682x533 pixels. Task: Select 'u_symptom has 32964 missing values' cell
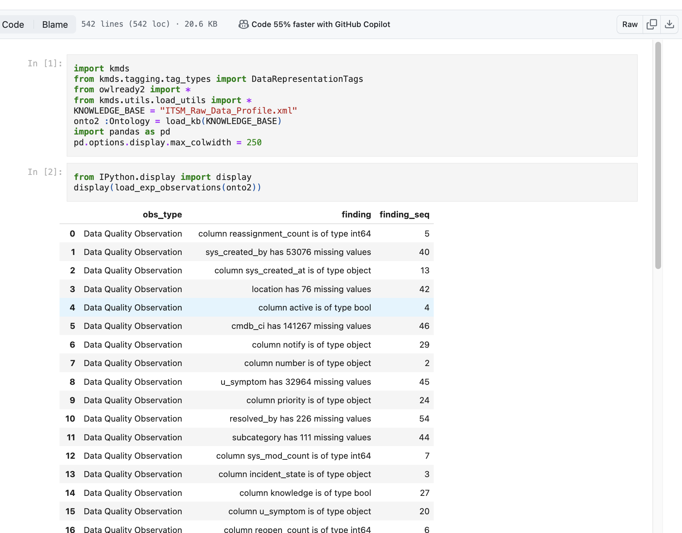[x=296, y=382]
